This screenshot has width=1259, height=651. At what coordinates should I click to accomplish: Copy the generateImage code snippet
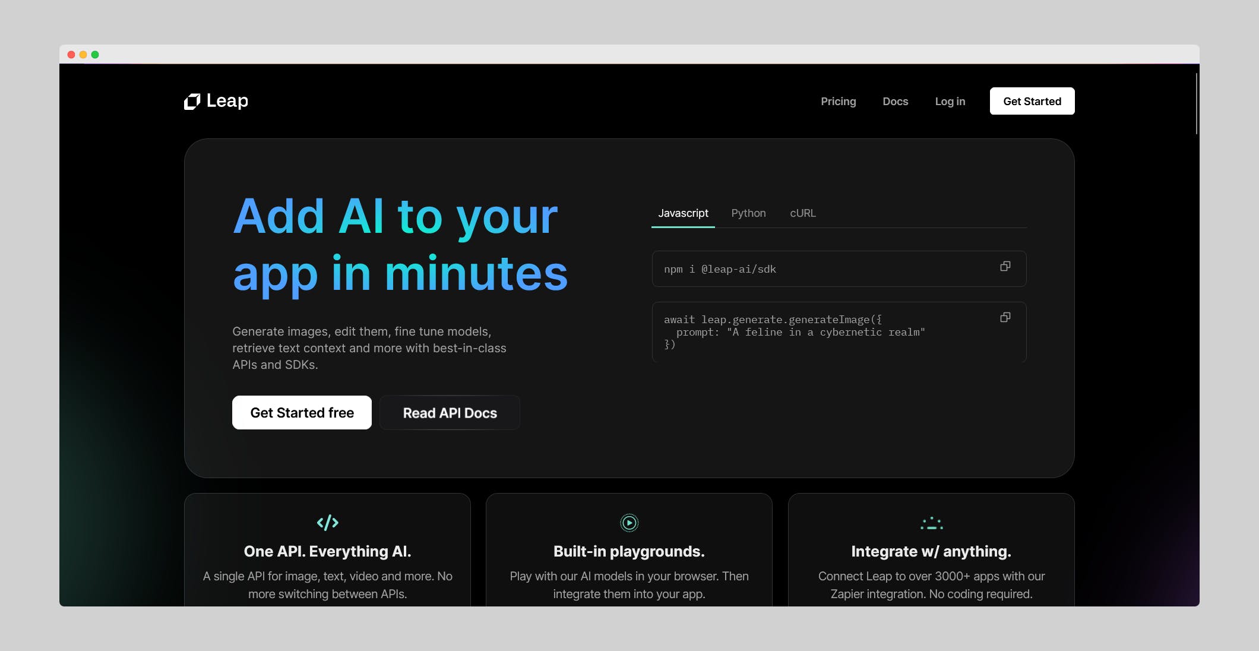pyautogui.click(x=1005, y=318)
